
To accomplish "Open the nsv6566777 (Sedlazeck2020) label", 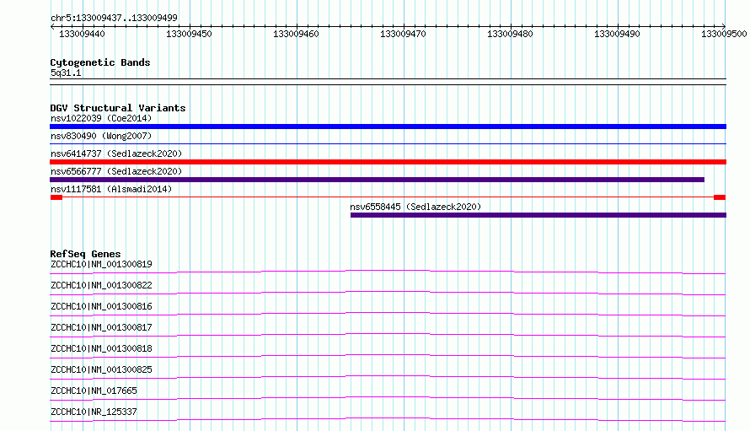I will pos(116,171).
